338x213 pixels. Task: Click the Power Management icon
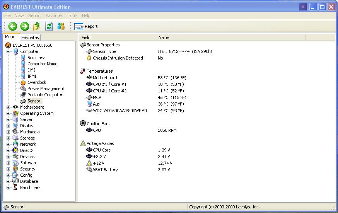(x=23, y=89)
